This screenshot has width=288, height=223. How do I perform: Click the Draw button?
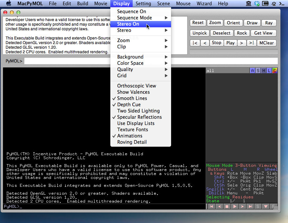point(252,23)
